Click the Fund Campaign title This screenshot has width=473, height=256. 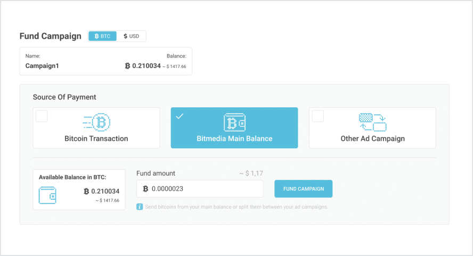pos(51,36)
